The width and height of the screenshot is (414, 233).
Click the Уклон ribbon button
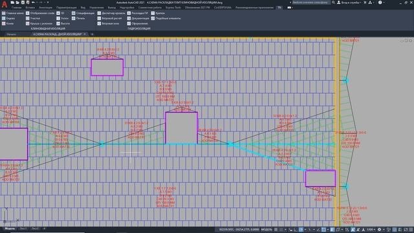coord(62,18)
